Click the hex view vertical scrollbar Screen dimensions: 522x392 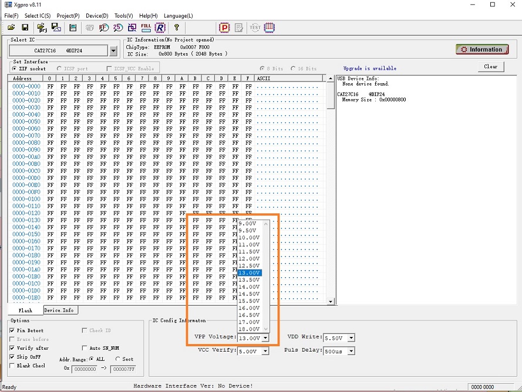point(331,193)
